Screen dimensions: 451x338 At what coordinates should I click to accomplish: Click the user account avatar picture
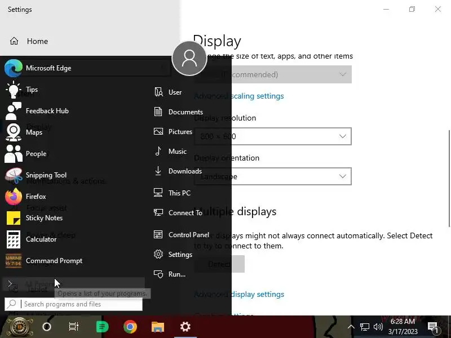189,59
